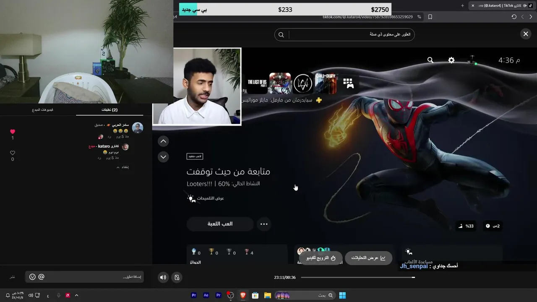Screen dimensions: 537x302
Task: Switch to the creator videos tab
Action: tap(43, 110)
